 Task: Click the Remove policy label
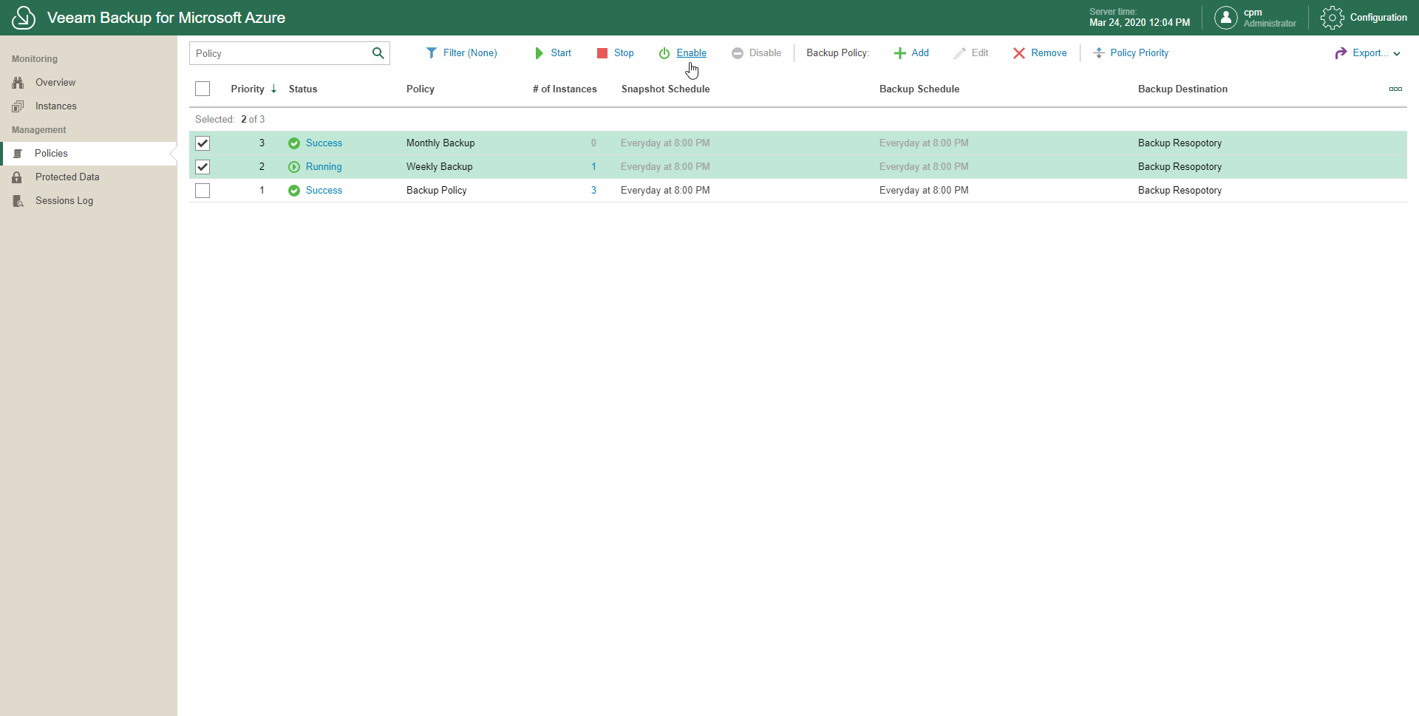1049,53
